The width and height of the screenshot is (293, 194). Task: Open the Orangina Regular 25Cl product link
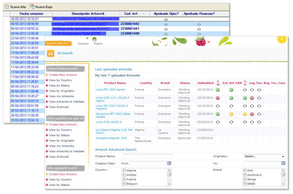pos(111,138)
